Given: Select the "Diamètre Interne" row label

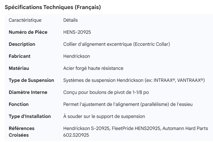Looking at the screenshot, I should (28, 92).
